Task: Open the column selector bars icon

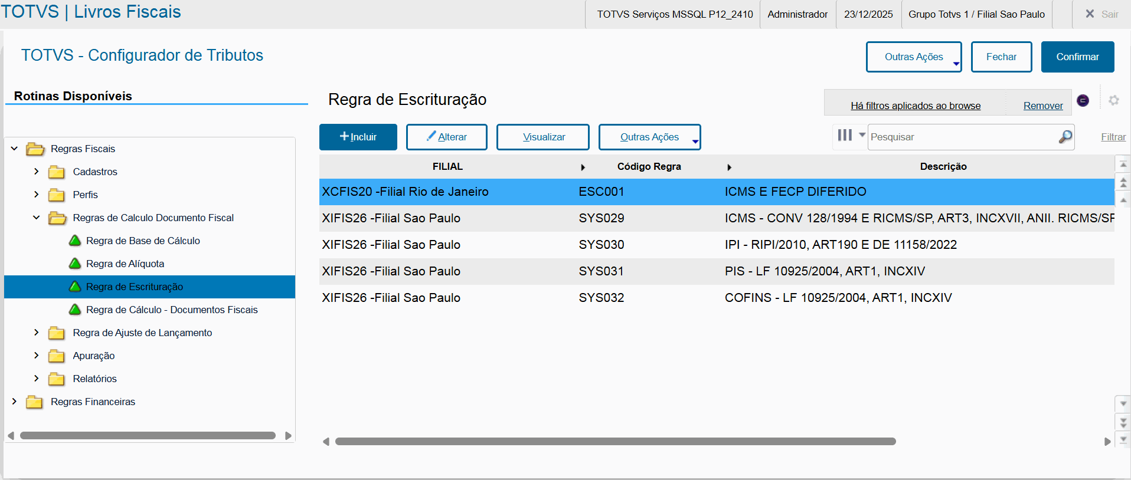Action: [x=845, y=136]
